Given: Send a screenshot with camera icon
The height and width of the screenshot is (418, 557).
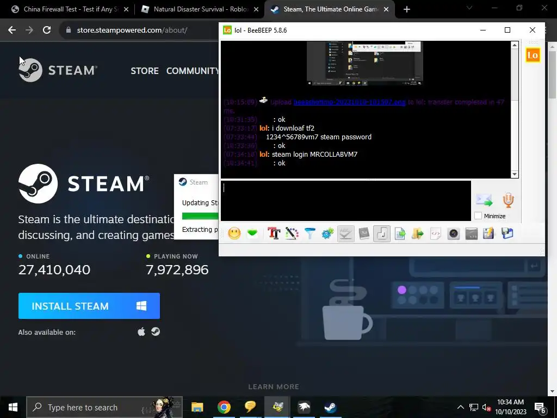Looking at the screenshot, I should coord(454,233).
